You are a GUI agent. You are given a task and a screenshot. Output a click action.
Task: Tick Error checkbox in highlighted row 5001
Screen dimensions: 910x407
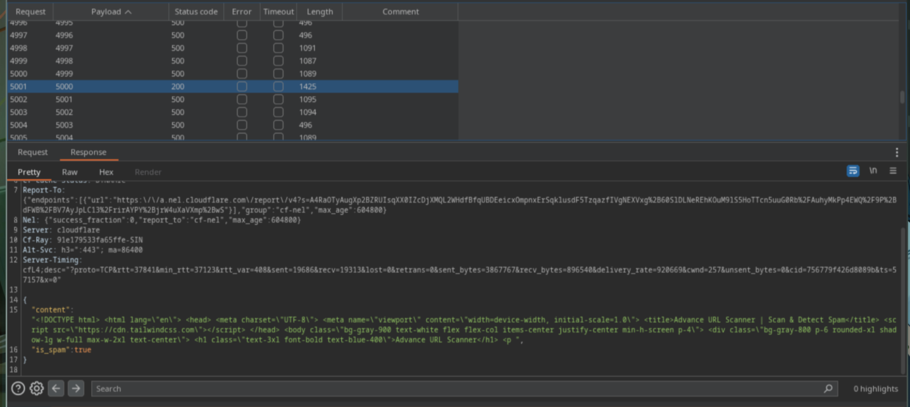(x=242, y=86)
